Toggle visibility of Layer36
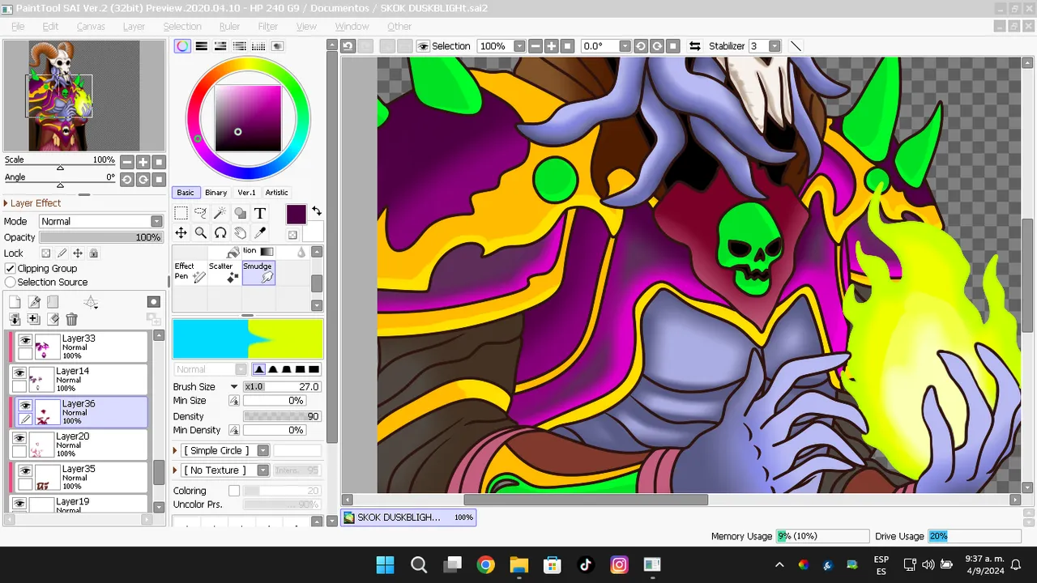Viewport: 1037px width, 583px height. coord(25,406)
